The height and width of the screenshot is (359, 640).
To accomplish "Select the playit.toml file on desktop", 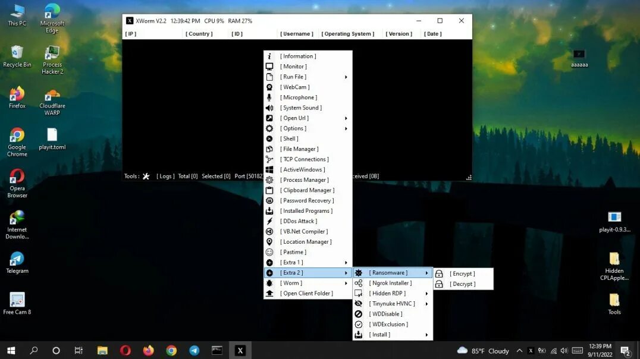I will (52, 140).
